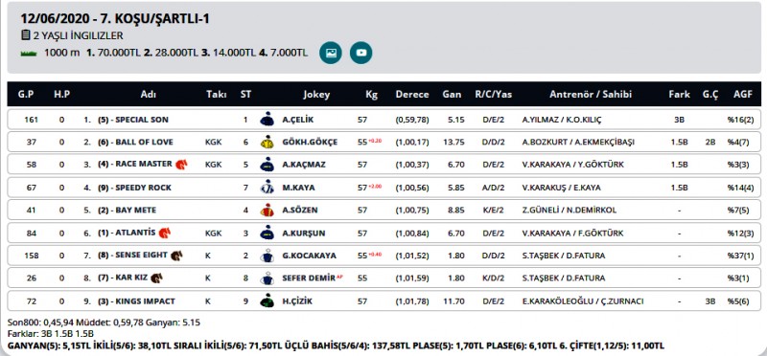Click A.KAÇMAZ's jockey silks icon
Image resolution: width=767 pixels, height=356 pixels.
pyautogui.click(x=267, y=165)
